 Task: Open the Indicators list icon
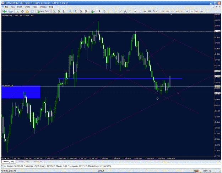tap(92, 11)
